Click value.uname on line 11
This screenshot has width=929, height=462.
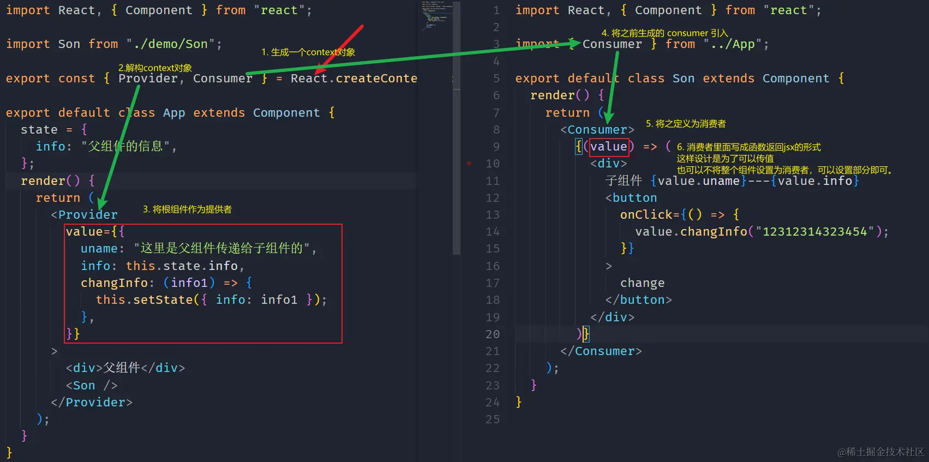point(699,181)
